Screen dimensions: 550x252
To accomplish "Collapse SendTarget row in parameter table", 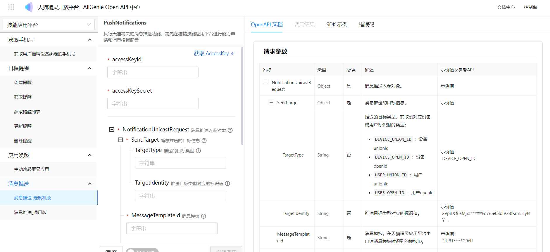I will click(271, 102).
